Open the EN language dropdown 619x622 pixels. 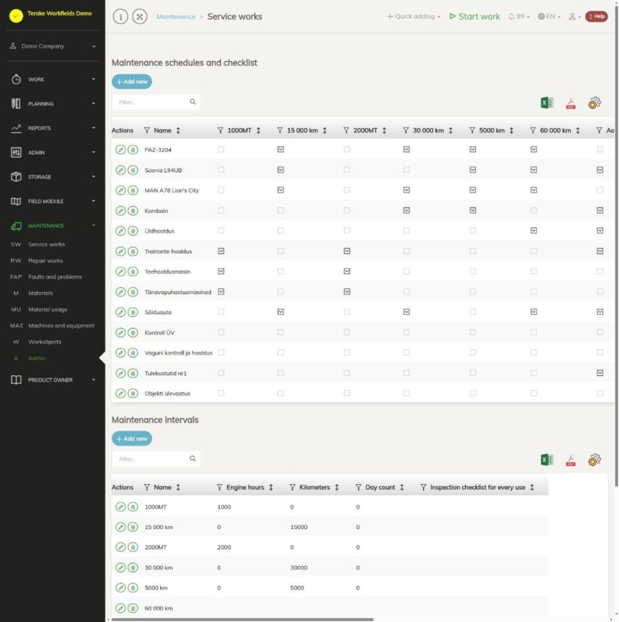[549, 16]
